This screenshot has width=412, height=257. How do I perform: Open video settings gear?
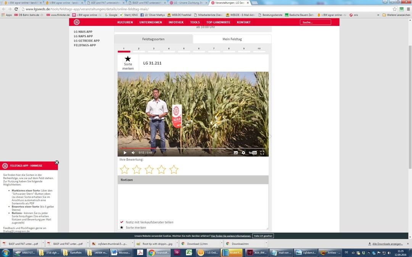pos(243,153)
